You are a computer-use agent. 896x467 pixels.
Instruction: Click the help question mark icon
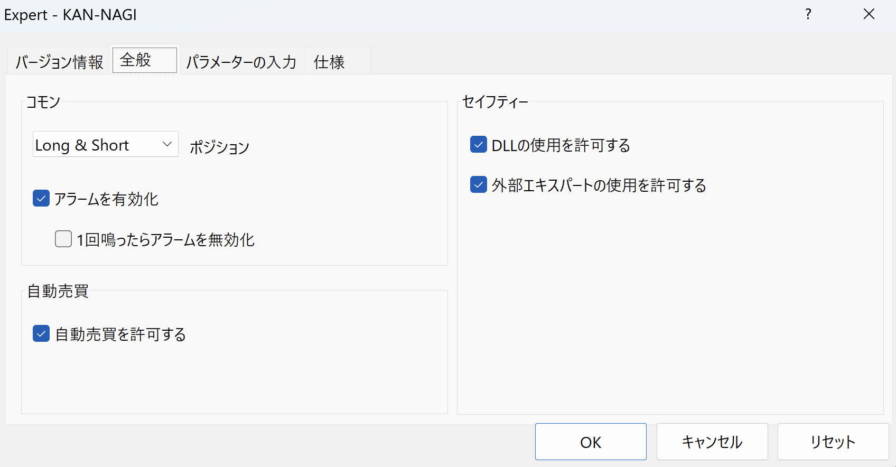click(808, 14)
